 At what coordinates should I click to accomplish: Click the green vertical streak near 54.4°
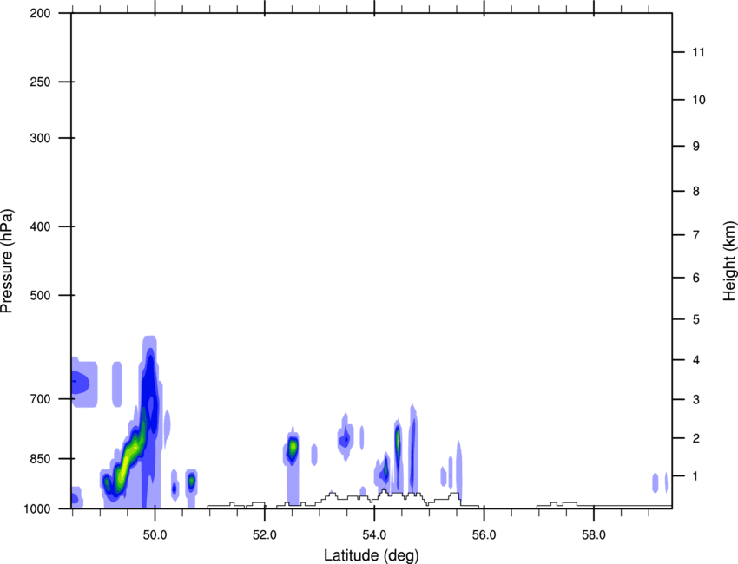[398, 443]
